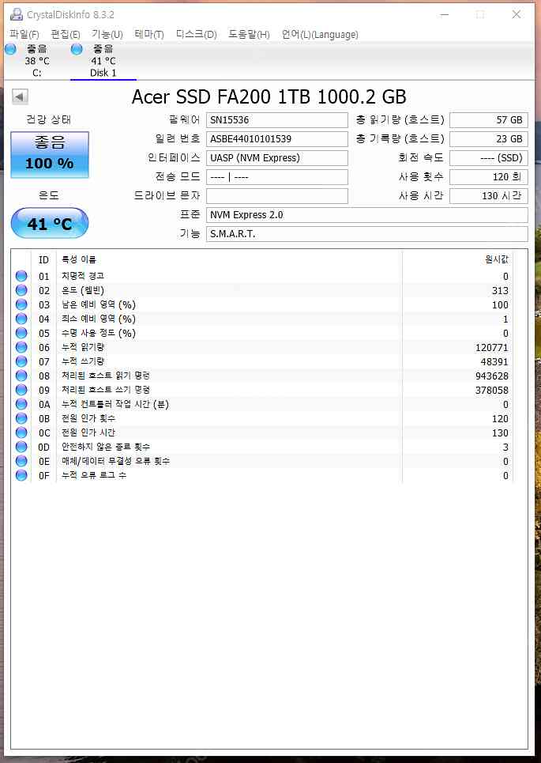Screen dimensions: 541x763
Task: Click the status icon for attribute 05
Action: point(21,333)
